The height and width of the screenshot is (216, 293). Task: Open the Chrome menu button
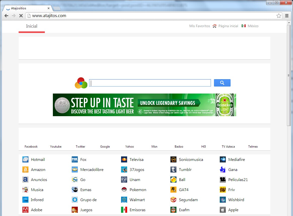coord(287,16)
